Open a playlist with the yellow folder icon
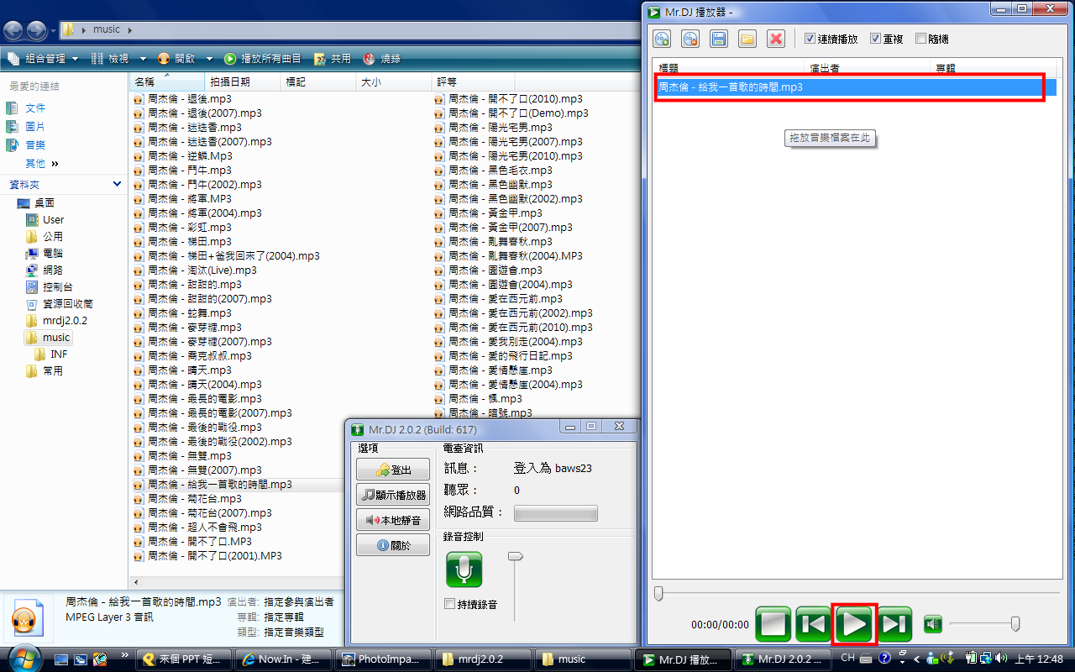Screen dimensions: 1075x672 [747, 39]
